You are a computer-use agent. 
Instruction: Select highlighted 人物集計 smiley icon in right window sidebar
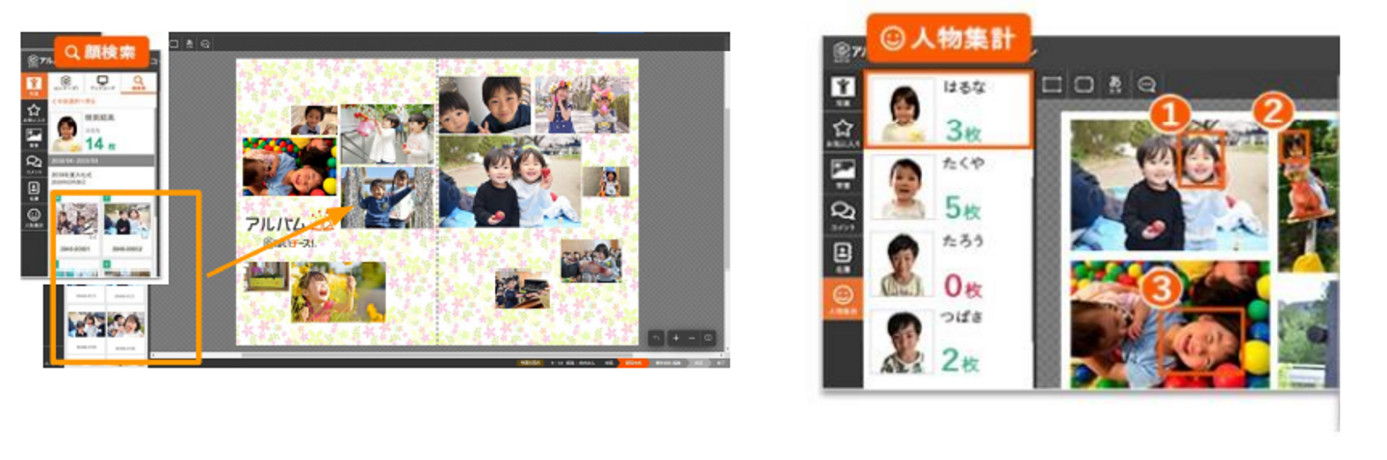843,298
